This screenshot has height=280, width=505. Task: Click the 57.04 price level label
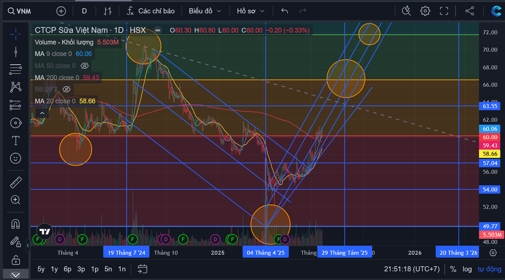pyautogui.click(x=490, y=163)
